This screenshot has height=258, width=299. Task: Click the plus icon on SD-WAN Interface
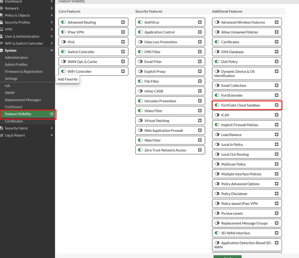[277, 233]
